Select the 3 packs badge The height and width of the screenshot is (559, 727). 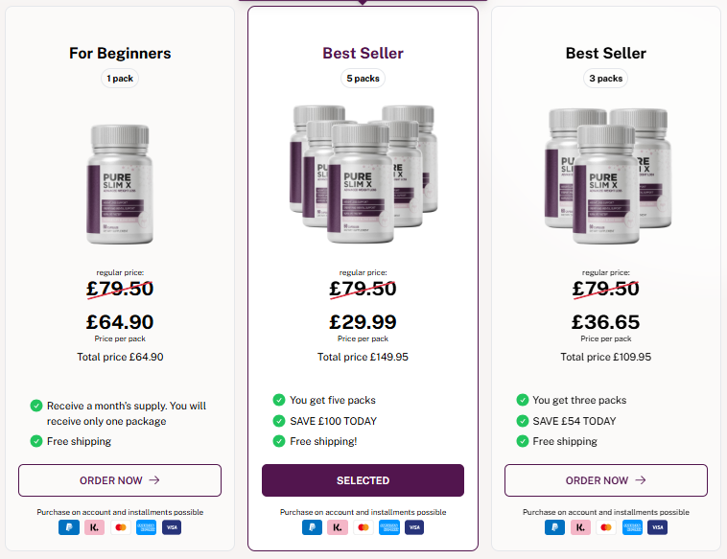pyautogui.click(x=606, y=79)
